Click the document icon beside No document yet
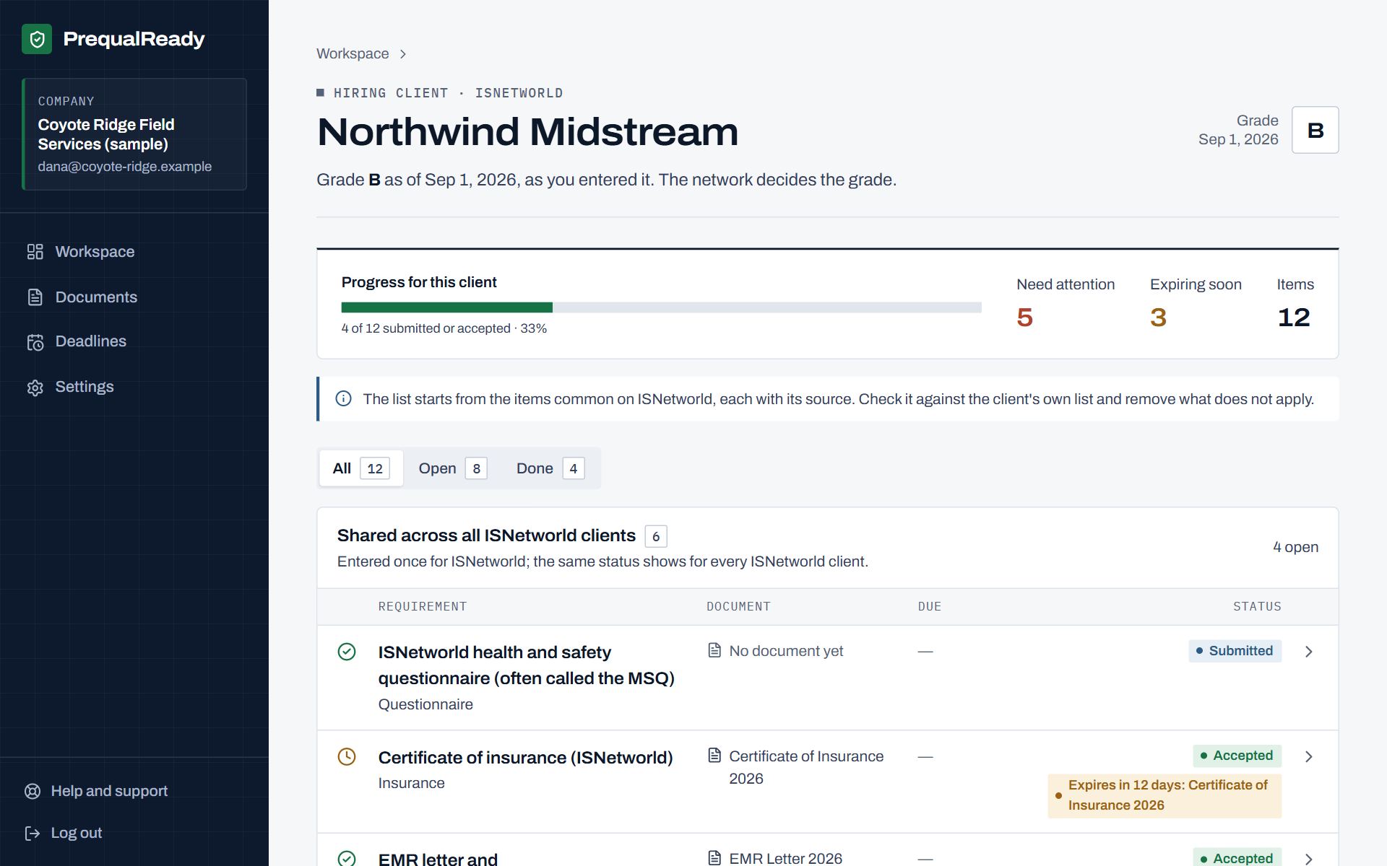The image size is (1387, 866). (714, 651)
